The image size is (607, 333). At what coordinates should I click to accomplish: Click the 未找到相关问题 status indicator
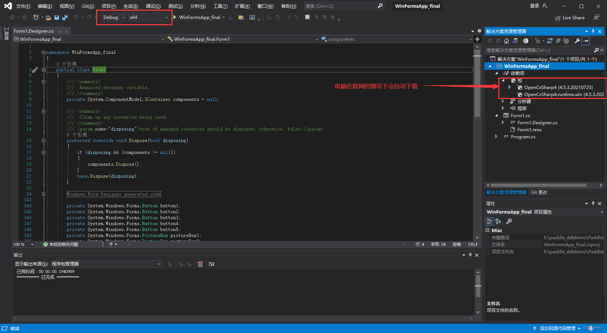(x=60, y=244)
